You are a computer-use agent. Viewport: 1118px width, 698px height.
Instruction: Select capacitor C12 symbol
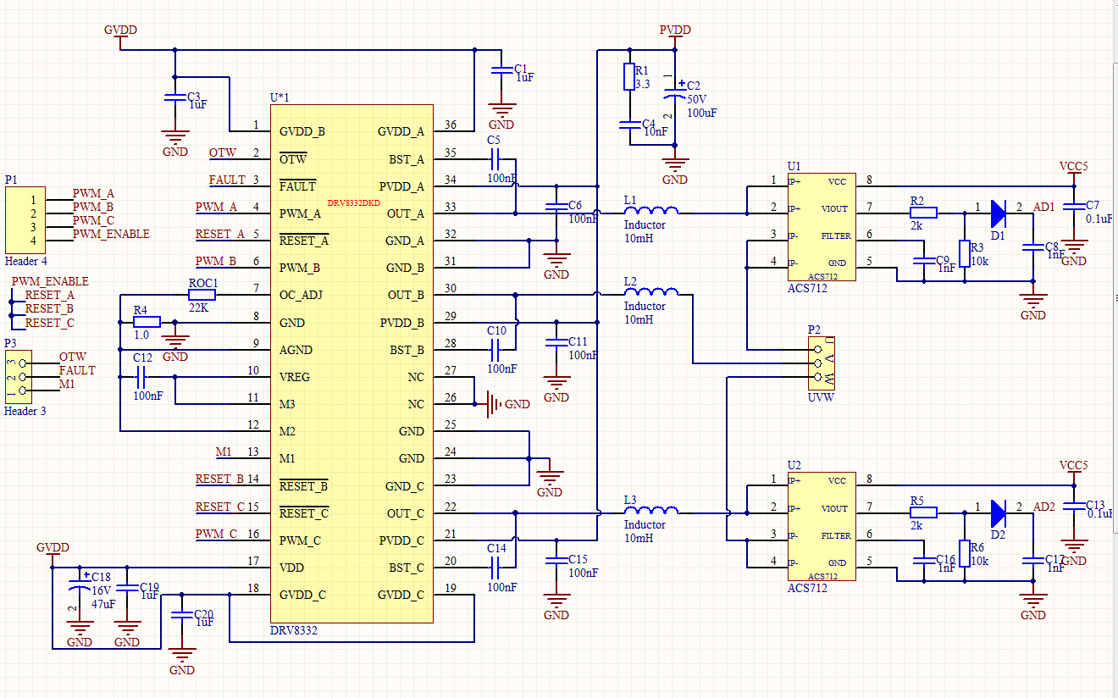pyautogui.click(x=141, y=376)
